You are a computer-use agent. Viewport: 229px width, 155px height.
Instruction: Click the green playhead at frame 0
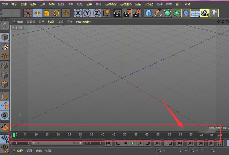coord(14,135)
